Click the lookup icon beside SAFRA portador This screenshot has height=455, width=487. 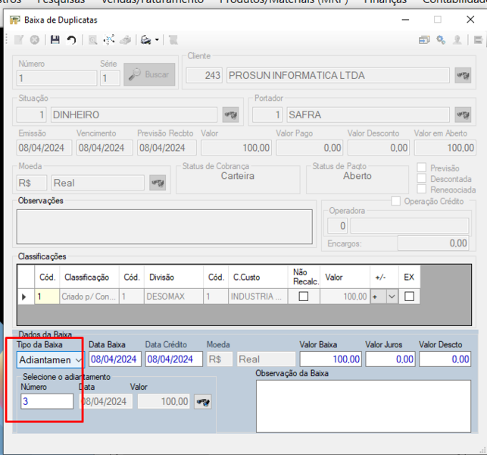pyautogui.click(x=463, y=115)
